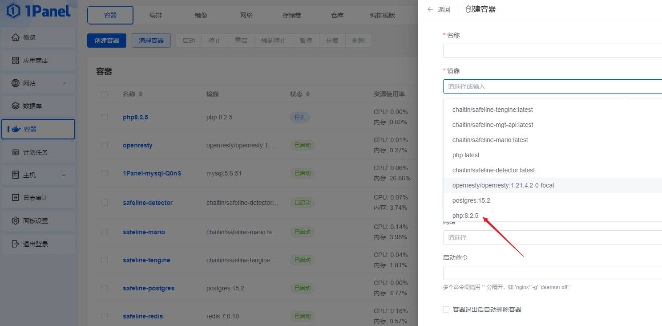Switch to the 网络 tab
662x326 pixels.
coord(246,15)
